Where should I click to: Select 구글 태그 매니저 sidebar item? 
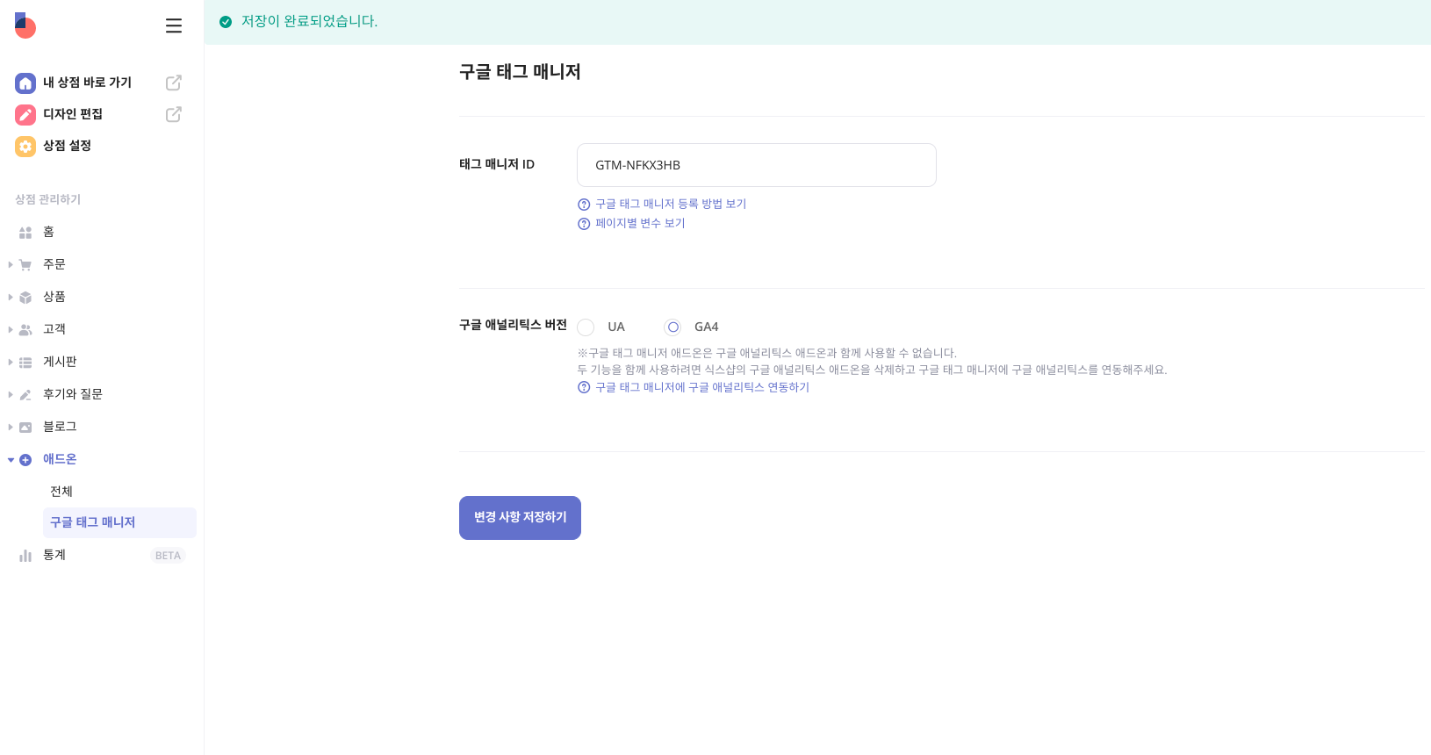119,522
